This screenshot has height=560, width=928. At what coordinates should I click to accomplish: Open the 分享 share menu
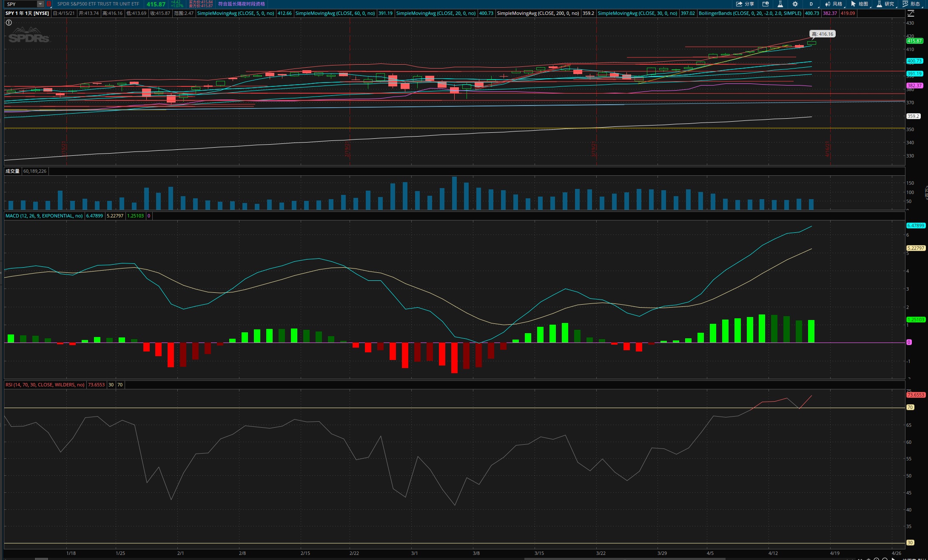(x=745, y=4)
